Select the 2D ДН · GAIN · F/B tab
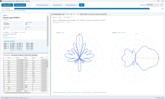This screenshot has height=99, width=165. pos(72,14)
